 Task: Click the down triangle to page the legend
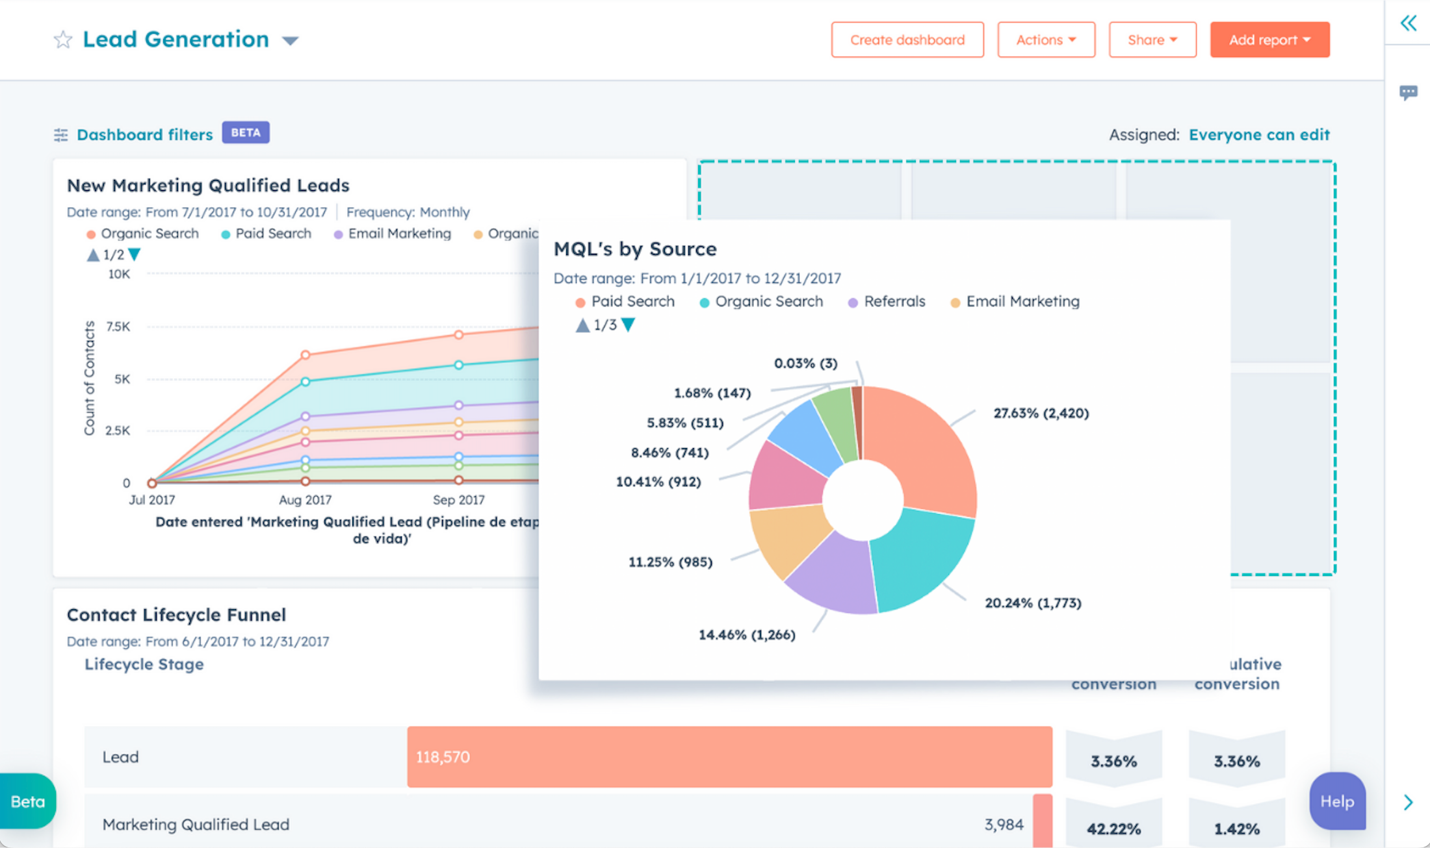[x=135, y=255]
